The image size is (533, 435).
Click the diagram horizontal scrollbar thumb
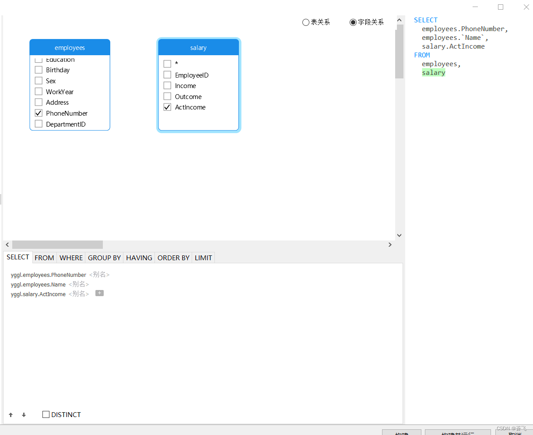click(57, 244)
